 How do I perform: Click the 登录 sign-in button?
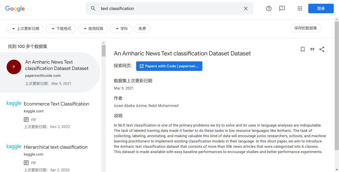point(321,8)
